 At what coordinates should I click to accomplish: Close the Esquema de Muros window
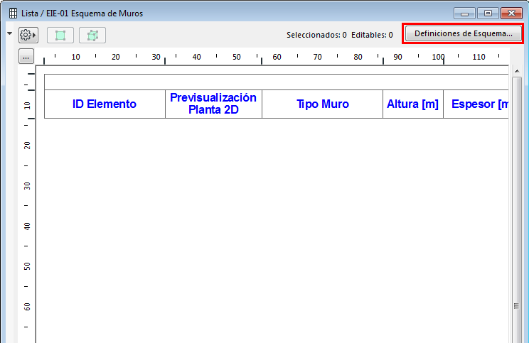tap(511, 13)
